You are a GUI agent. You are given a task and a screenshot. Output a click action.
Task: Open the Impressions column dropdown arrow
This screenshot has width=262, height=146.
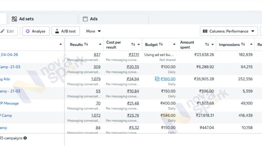pyautogui.click(x=251, y=44)
